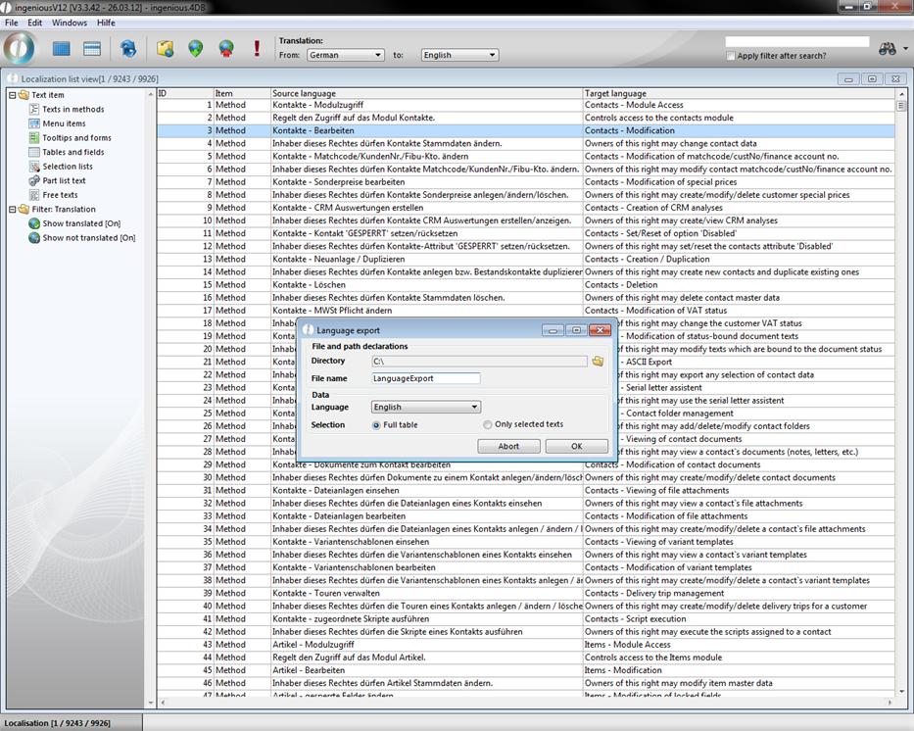914x731 pixels.
Task: Click the red exclamation mark toolbar icon
Action: tap(257, 48)
